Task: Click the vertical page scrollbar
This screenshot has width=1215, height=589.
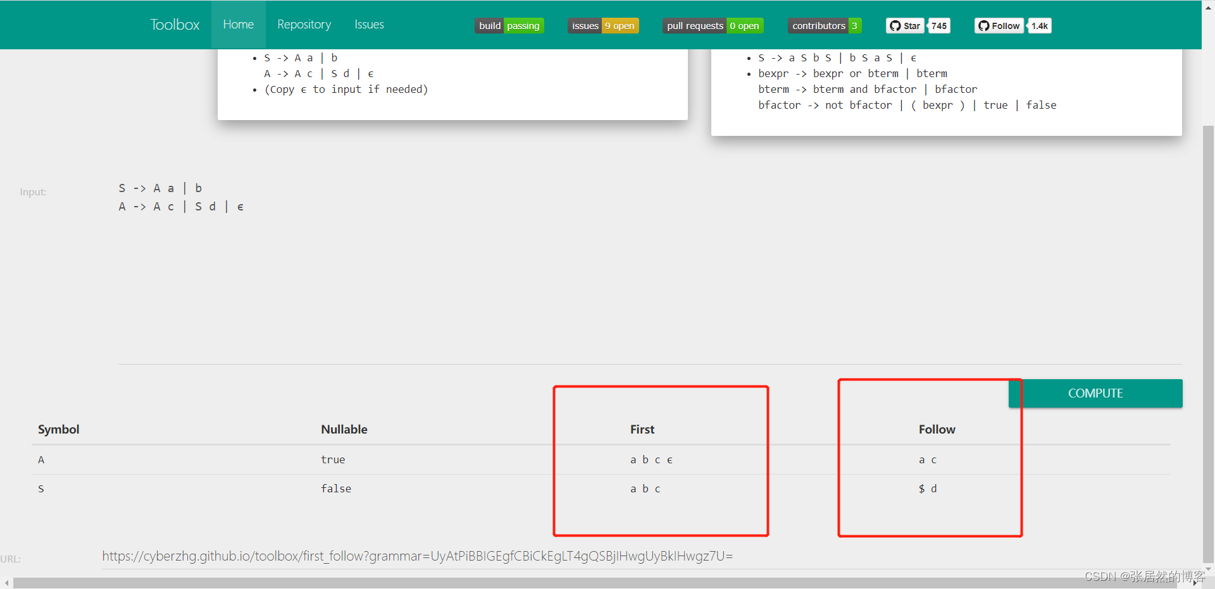Action: click(x=1208, y=344)
